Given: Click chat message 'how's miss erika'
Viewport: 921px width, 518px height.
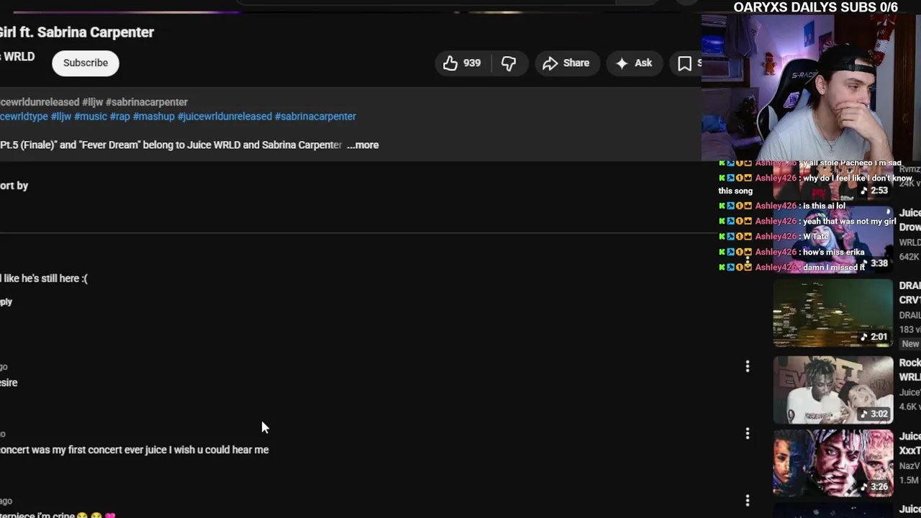Looking at the screenshot, I should coord(833,252).
